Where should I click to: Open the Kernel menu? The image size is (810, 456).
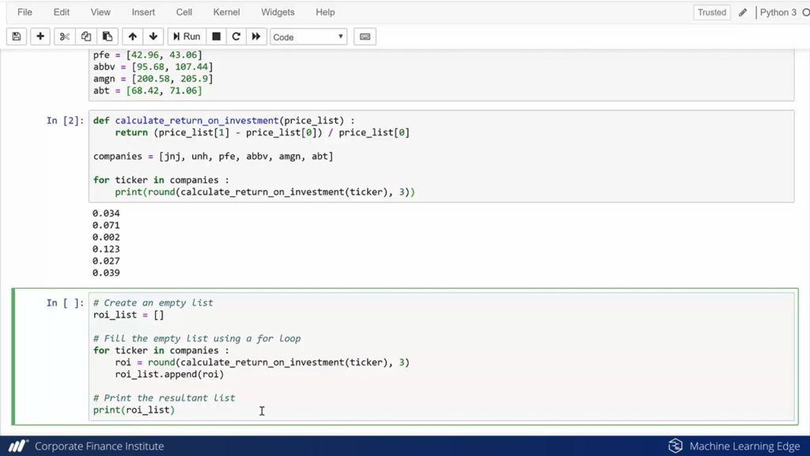click(226, 13)
